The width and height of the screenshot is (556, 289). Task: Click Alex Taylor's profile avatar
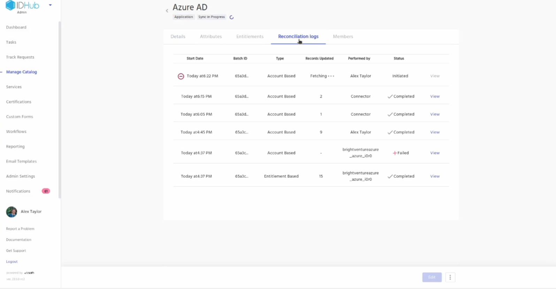[x=11, y=212]
